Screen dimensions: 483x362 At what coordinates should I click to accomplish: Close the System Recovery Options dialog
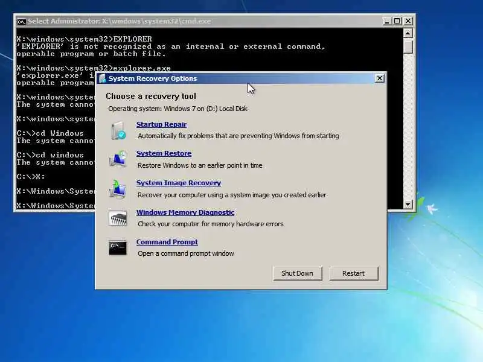pyautogui.click(x=380, y=78)
